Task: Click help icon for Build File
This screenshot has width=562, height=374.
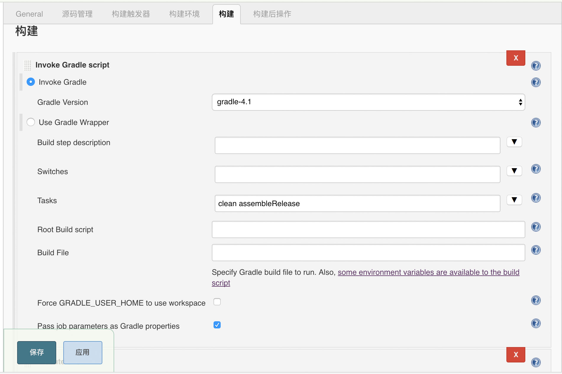Action: [536, 250]
